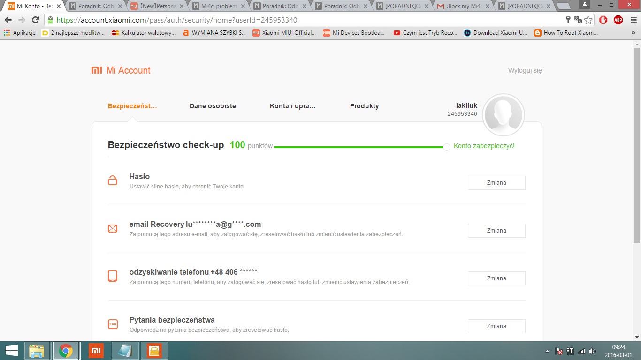Click the Wyloguj się link
The image size is (641, 360).
[x=525, y=71]
